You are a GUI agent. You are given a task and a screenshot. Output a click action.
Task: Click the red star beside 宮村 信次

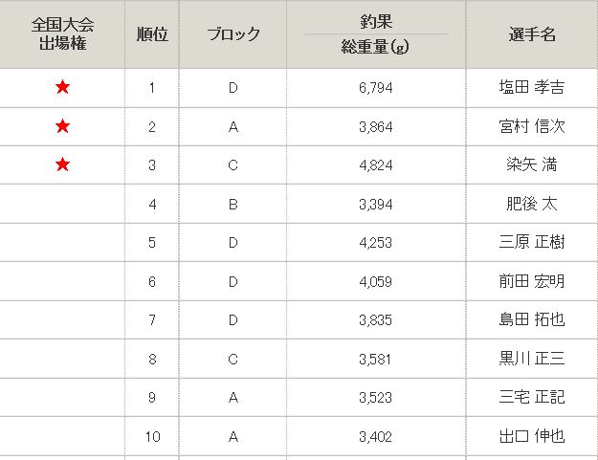coord(62,126)
